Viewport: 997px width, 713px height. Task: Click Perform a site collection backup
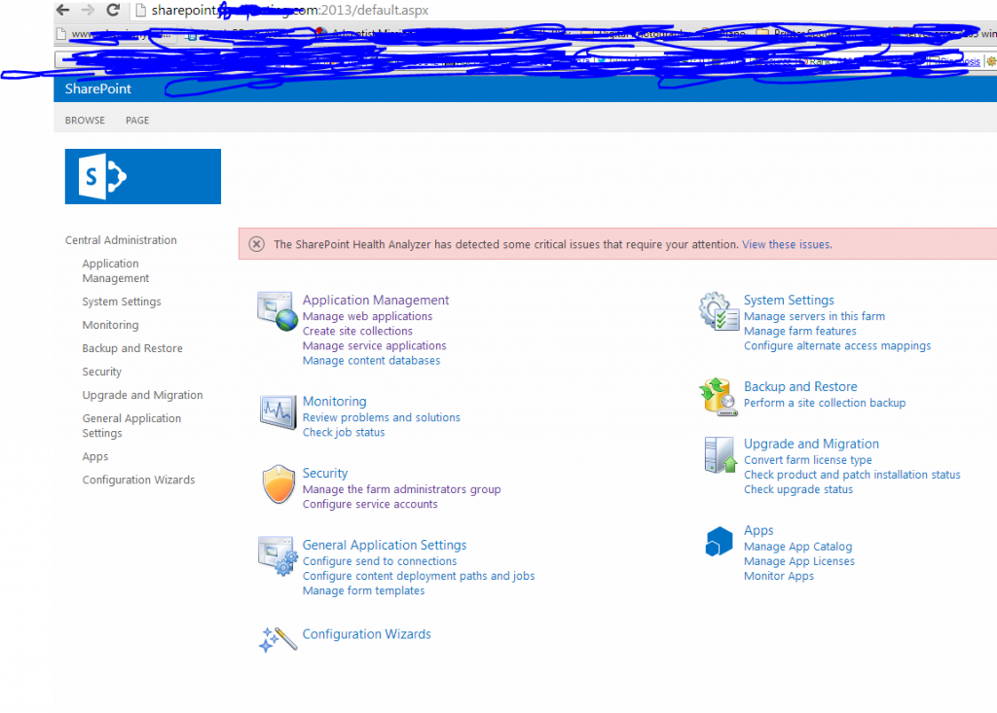pos(825,403)
